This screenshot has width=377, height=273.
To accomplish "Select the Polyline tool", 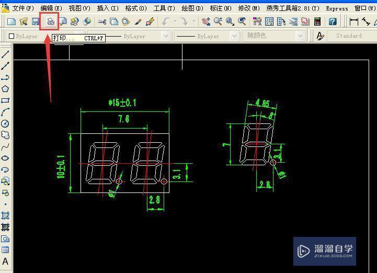I will click(5, 77).
